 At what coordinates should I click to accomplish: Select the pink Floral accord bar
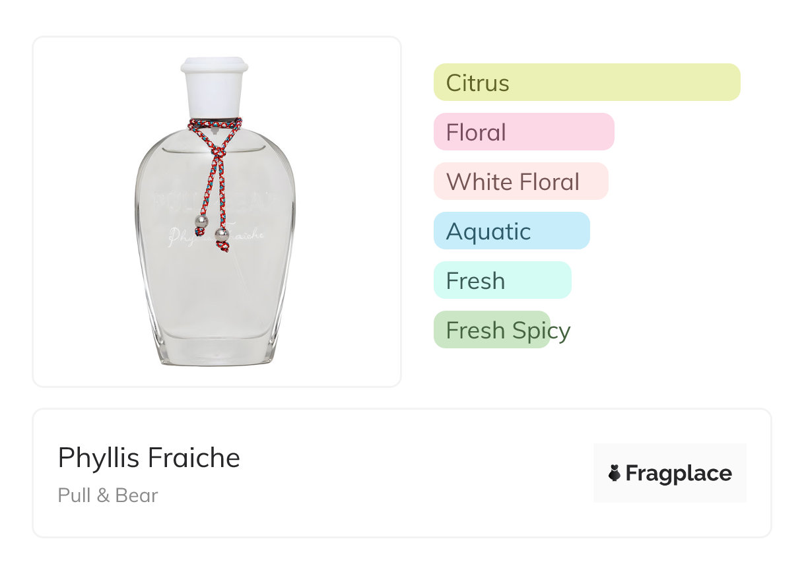pos(523,132)
